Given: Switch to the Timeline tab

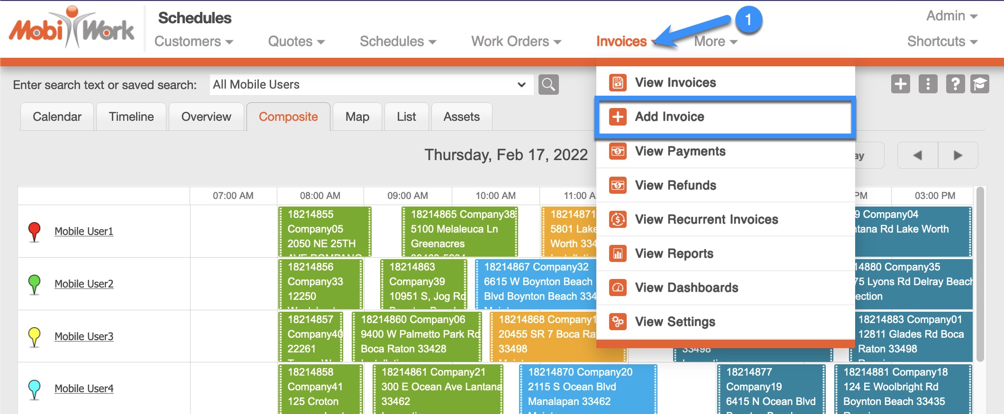Looking at the screenshot, I should [131, 117].
